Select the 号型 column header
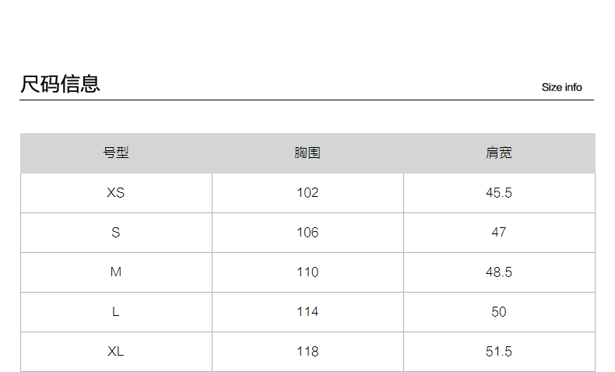Image resolution: width=615 pixels, height=372 pixels. coord(116,153)
